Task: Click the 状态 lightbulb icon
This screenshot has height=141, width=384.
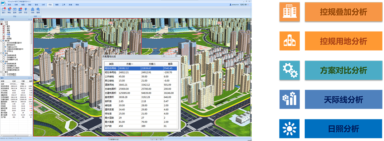Action: [26, 9]
